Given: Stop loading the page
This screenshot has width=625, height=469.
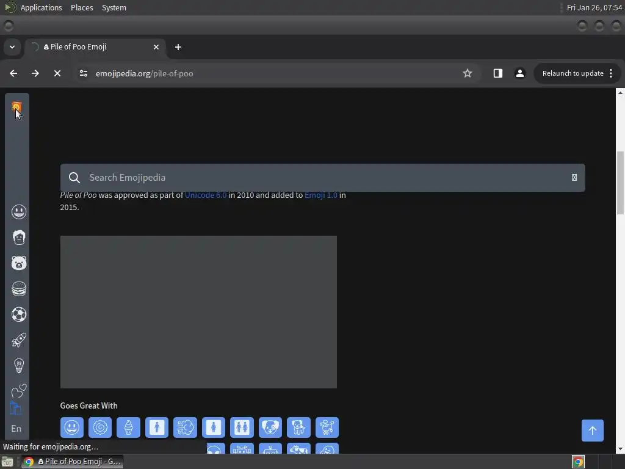Looking at the screenshot, I should pyautogui.click(x=57, y=73).
